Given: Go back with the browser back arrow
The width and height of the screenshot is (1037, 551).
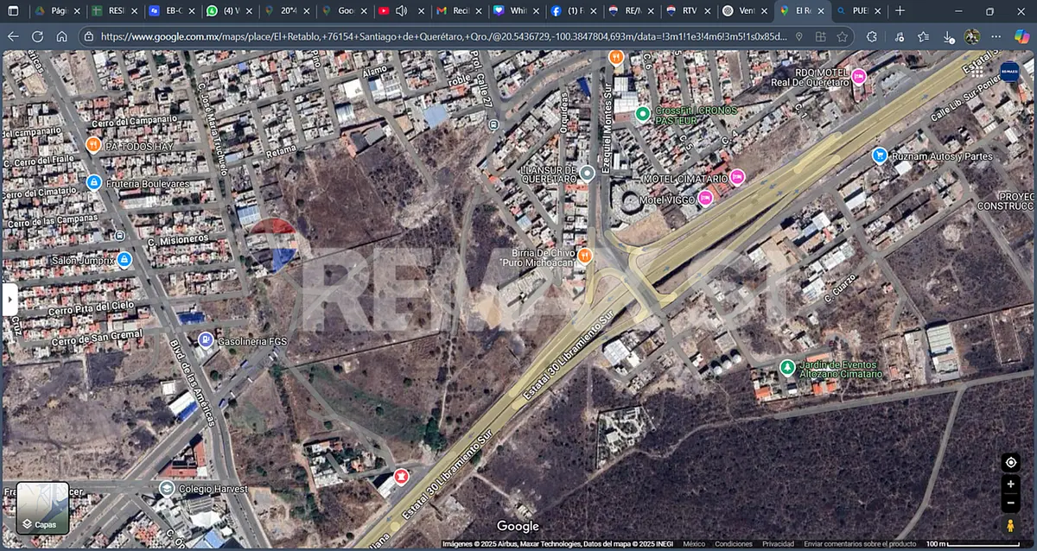Looking at the screenshot, I should [x=13, y=36].
